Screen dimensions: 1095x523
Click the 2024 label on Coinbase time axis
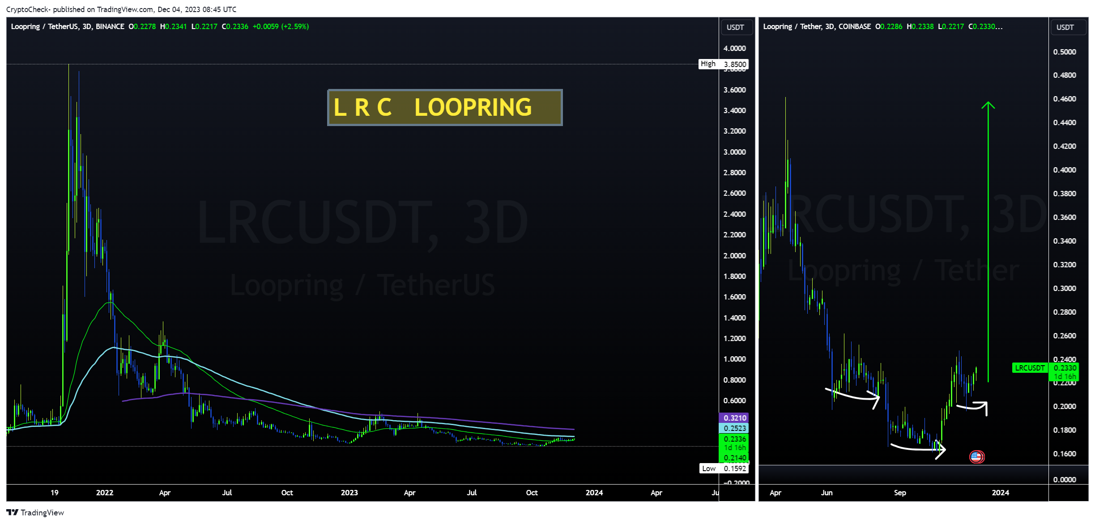(x=1000, y=493)
